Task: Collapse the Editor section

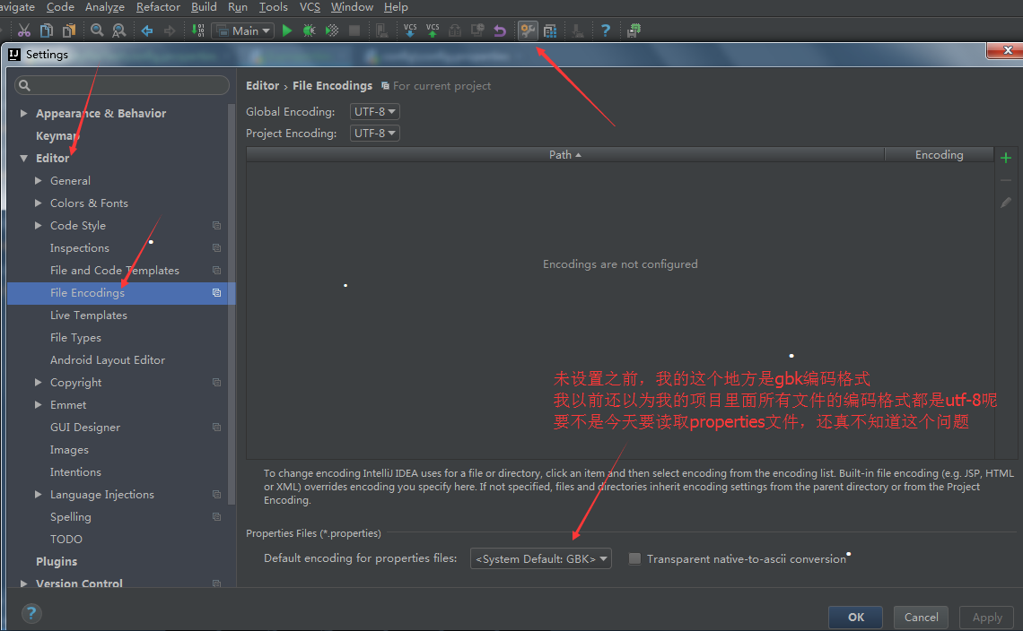Action: (x=23, y=159)
